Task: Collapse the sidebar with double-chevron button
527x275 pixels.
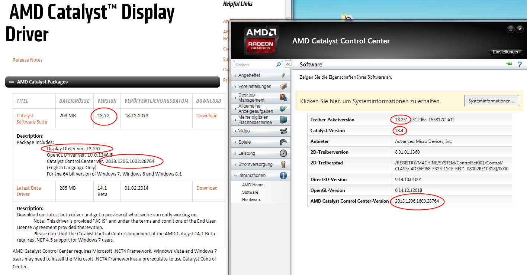Action: coord(288,65)
